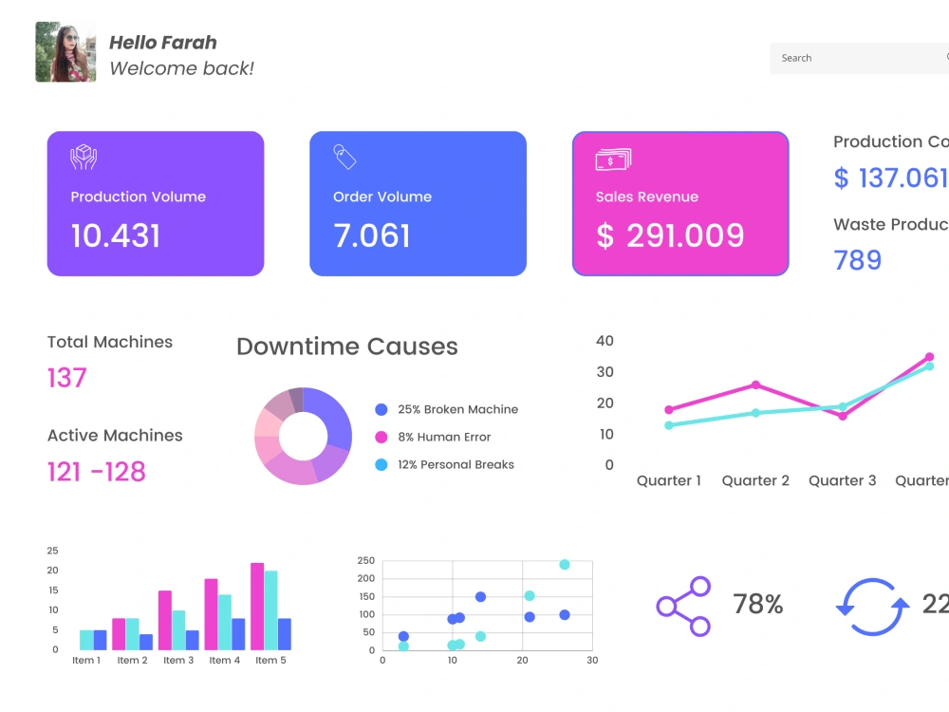Select the Personal Breaks legend dot
Viewport: 949px width, 712px height.
point(381,465)
